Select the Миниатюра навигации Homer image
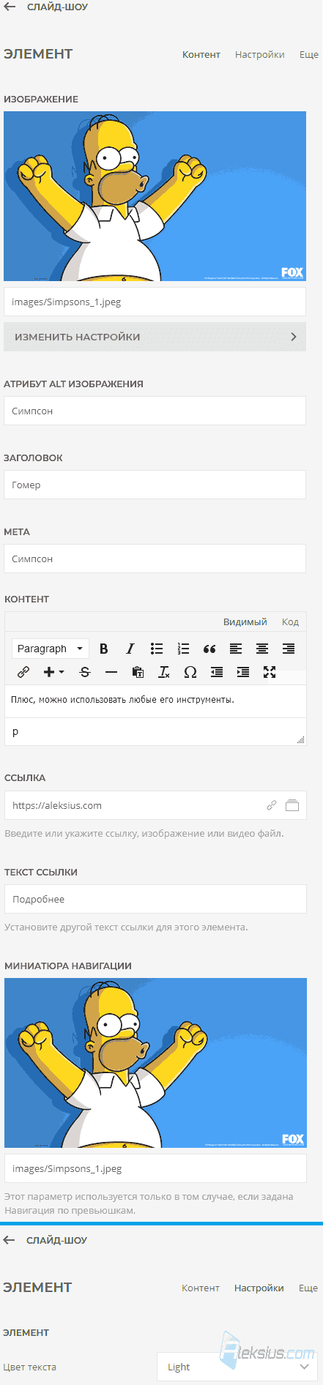This screenshot has height=1385, width=323. pos(155,1063)
